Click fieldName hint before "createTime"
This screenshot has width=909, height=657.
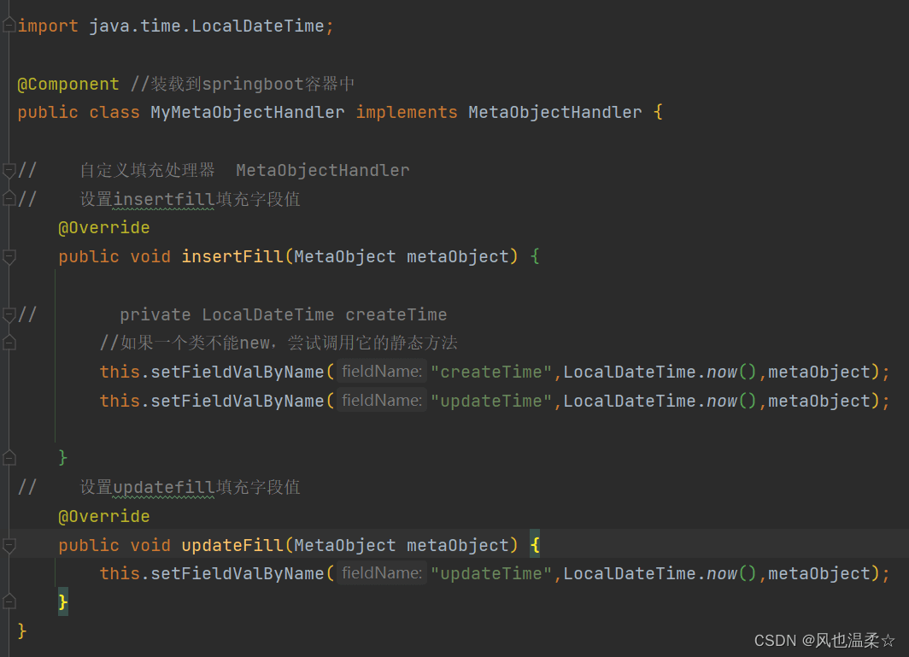pos(382,372)
